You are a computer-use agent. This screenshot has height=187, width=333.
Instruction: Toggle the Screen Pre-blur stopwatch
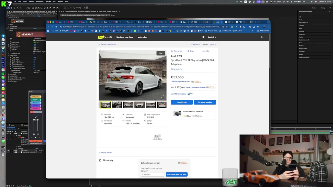pos(10,54)
